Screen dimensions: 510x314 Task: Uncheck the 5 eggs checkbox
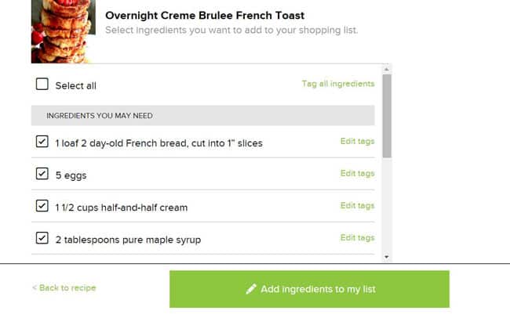coord(42,175)
